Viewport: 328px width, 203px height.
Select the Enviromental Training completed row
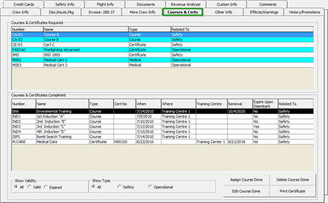(x=163, y=111)
